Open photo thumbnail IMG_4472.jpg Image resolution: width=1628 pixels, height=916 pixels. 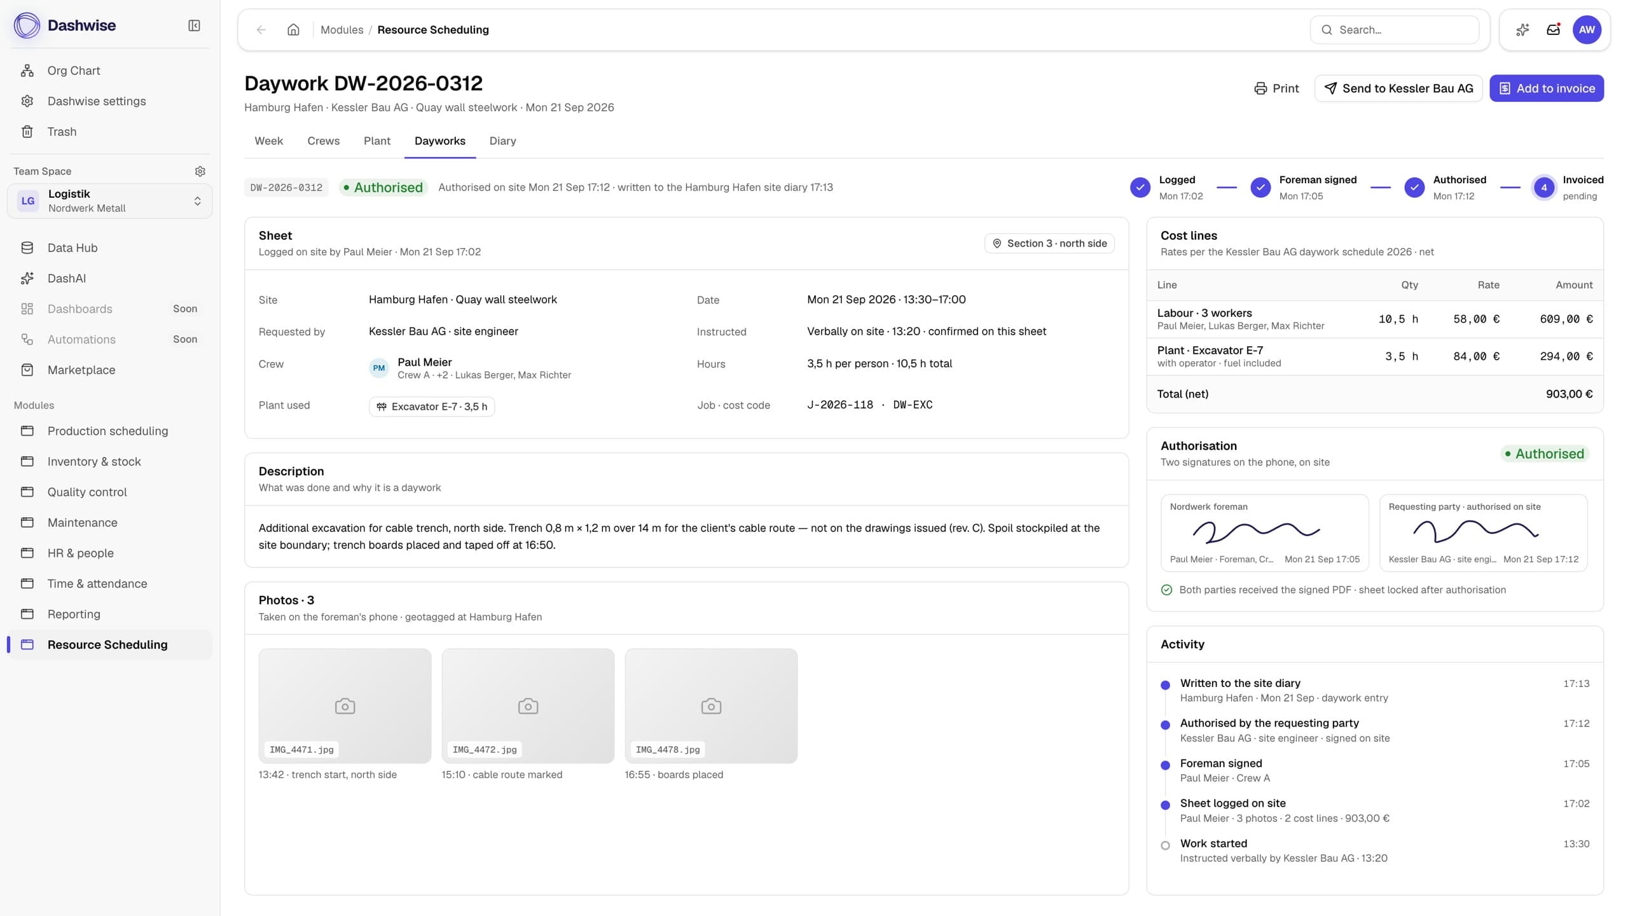(x=528, y=705)
